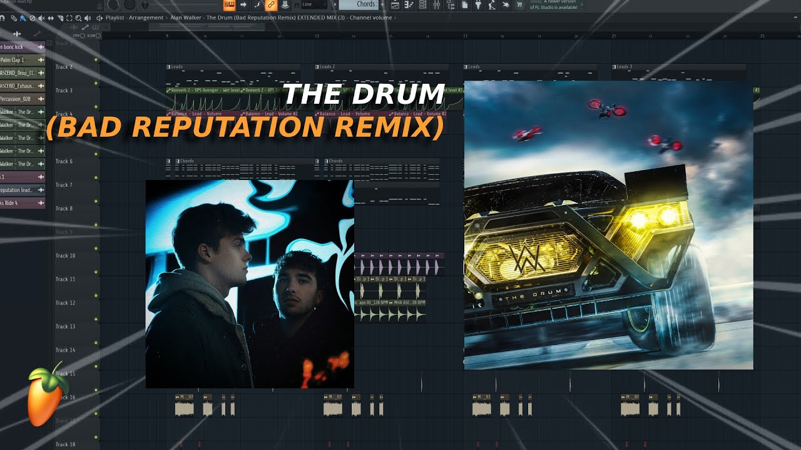
Task: Click the 'Leads 2' pattern clip title
Action: click(327, 66)
